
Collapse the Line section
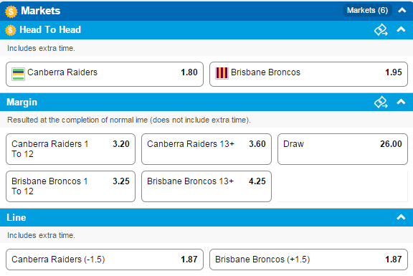[401, 217]
